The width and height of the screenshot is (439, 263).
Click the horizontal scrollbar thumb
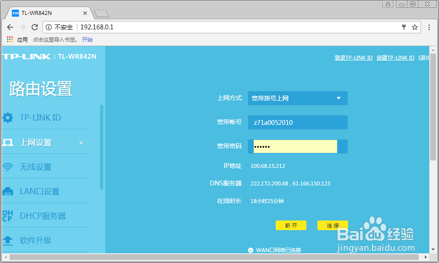click(x=214, y=257)
